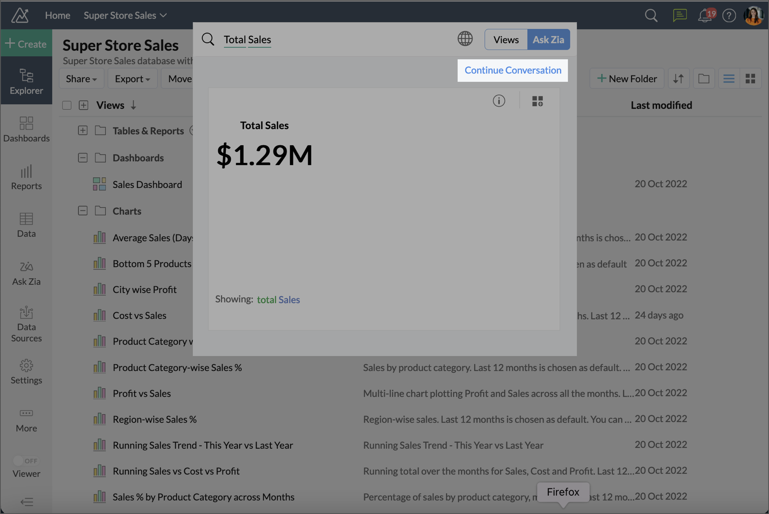Collapse the Dashboards folder
Screen dimensions: 769x514
pos(83,158)
